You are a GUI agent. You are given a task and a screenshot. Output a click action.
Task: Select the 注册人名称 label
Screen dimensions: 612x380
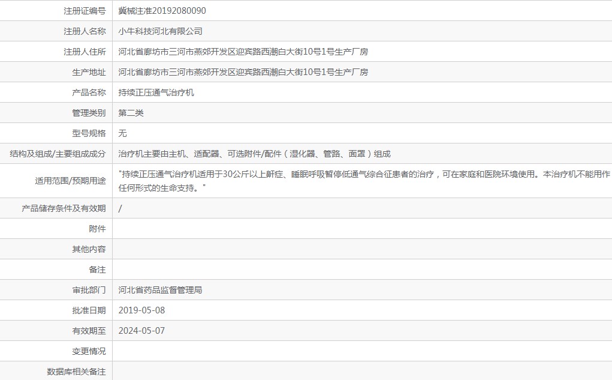(x=85, y=31)
